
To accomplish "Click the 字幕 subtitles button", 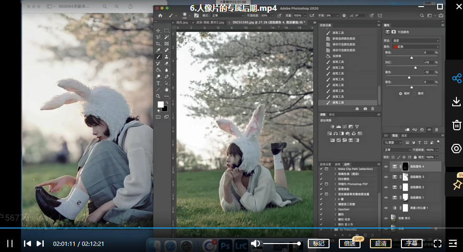I will click(411, 244).
